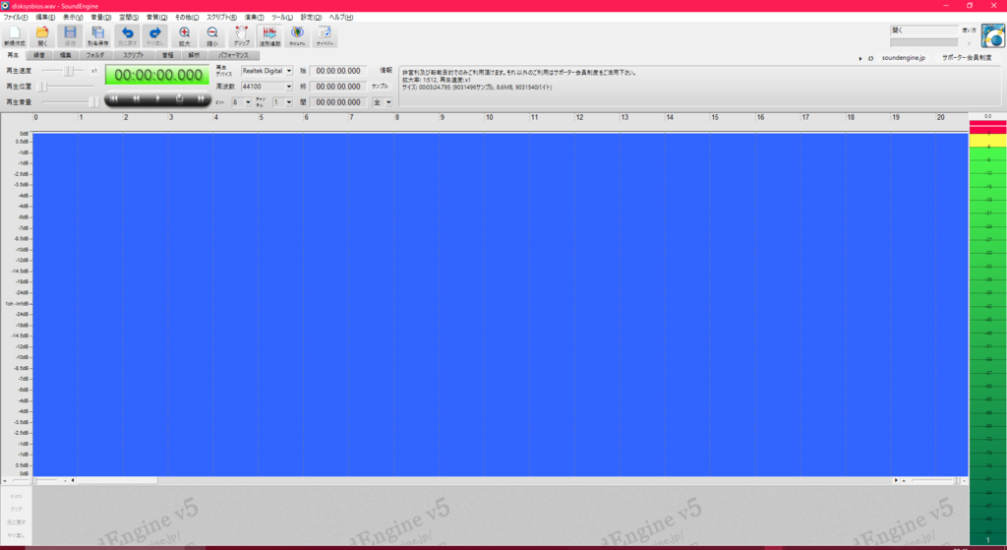Click the fast-forward playback button
The image size is (1007, 550).
pyautogui.click(x=201, y=98)
